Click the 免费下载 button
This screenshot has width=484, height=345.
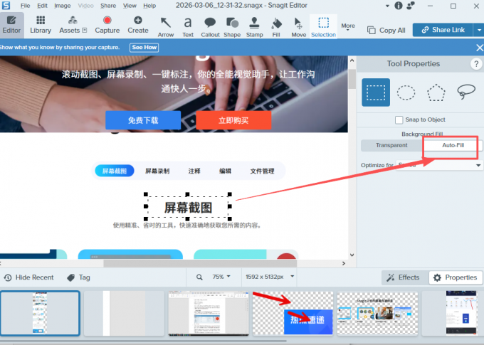point(143,120)
